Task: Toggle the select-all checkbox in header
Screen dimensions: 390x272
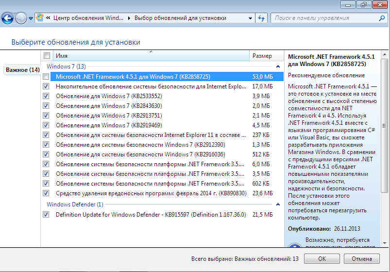Action: (x=47, y=55)
